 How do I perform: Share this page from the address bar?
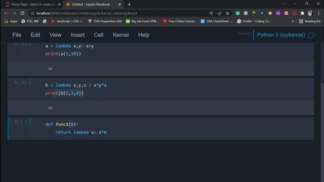(219, 13)
